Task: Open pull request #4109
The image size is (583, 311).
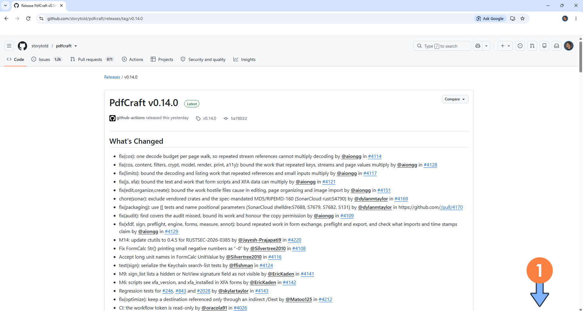Action: point(347,216)
